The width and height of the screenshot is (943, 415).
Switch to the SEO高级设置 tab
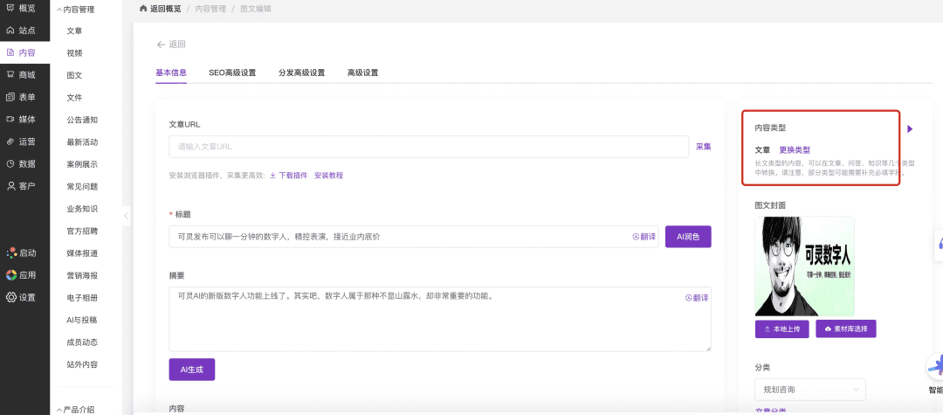pos(232,73)
